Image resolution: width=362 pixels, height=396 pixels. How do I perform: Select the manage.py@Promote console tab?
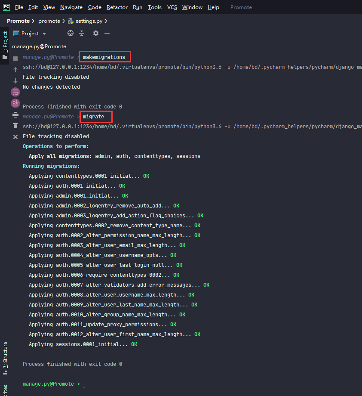[39, 46]
